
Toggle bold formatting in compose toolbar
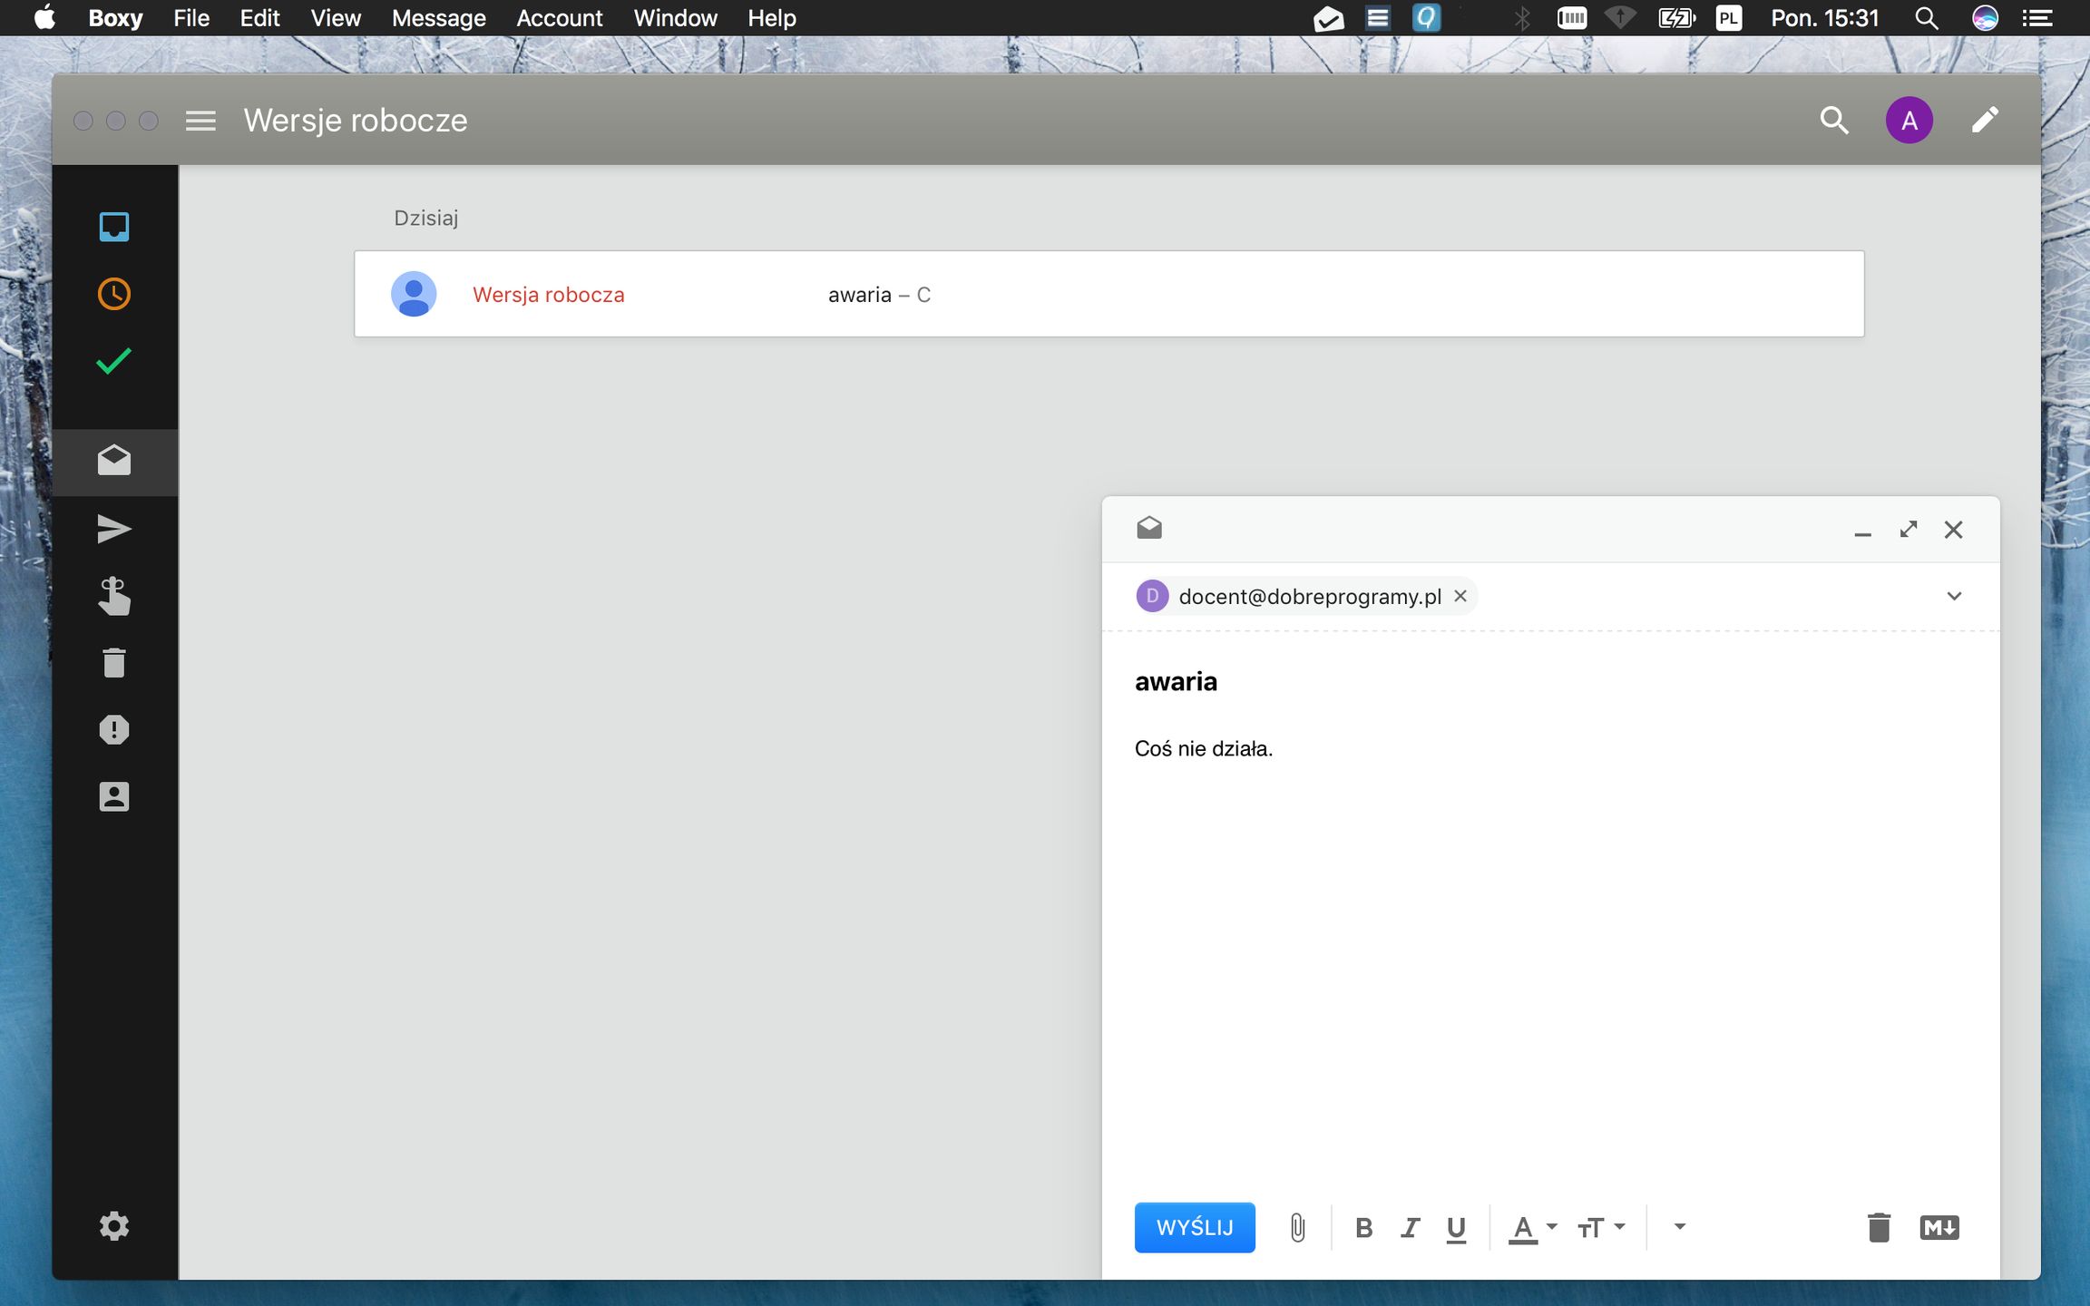coord(1364,1227)
